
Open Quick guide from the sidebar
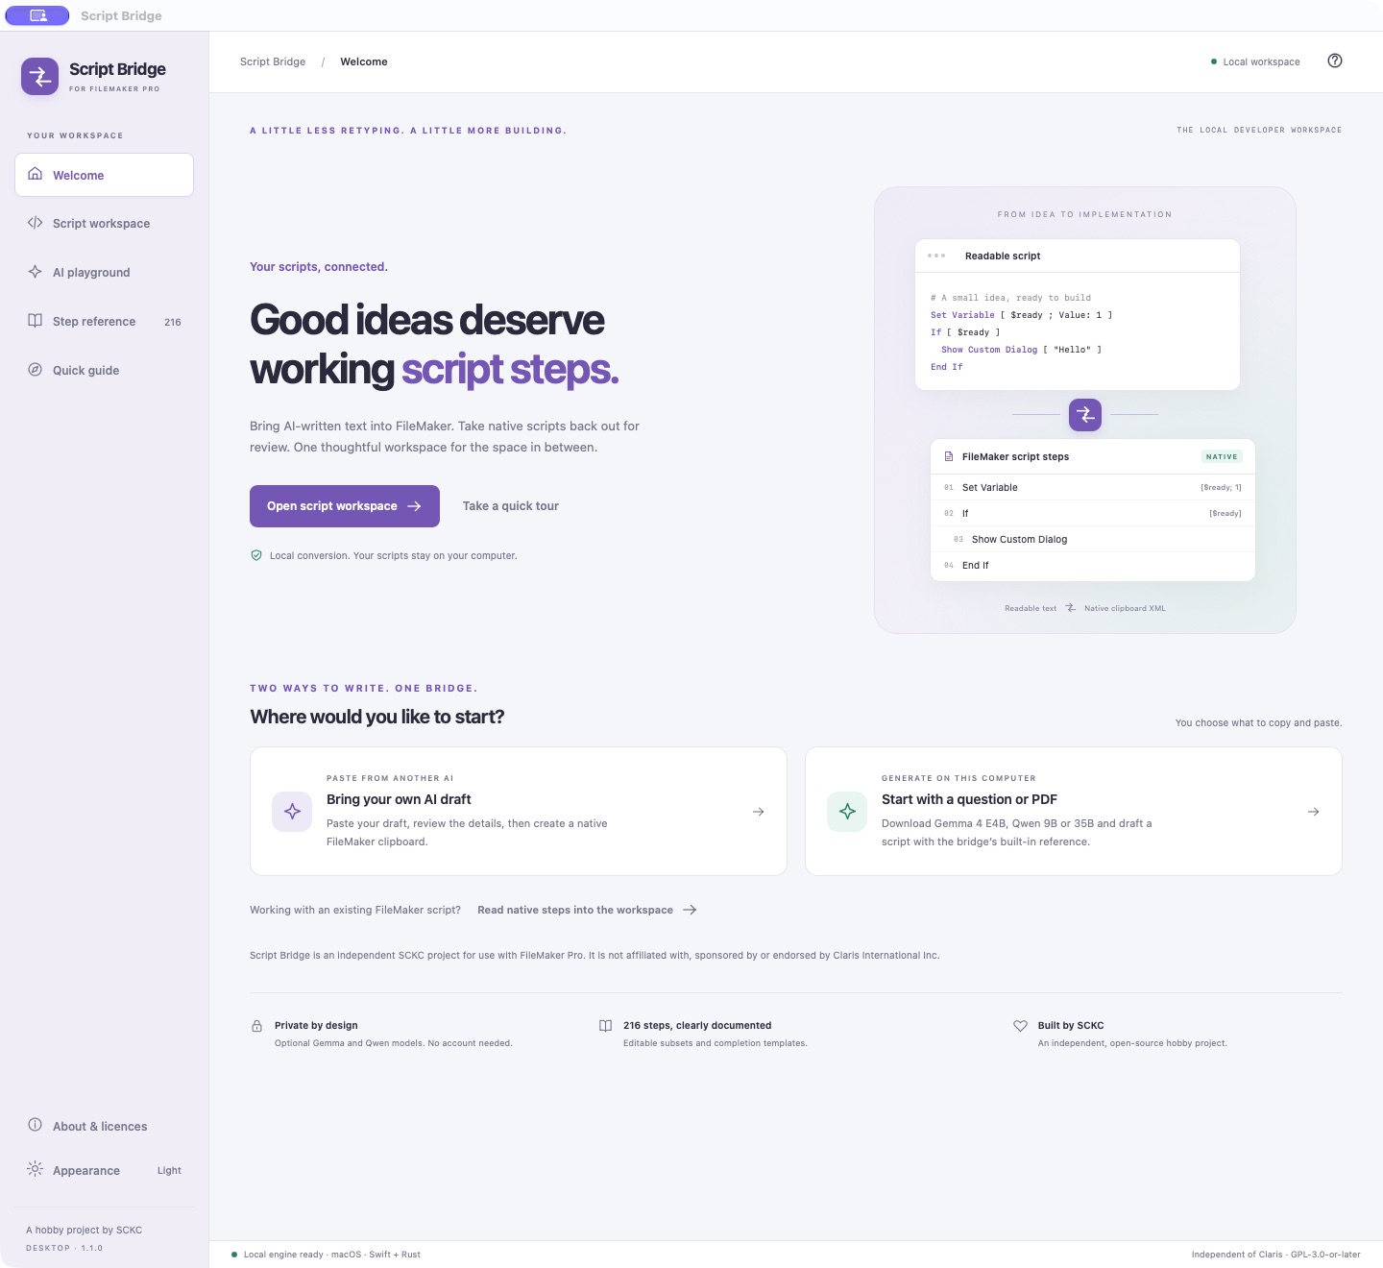point(104,370)
